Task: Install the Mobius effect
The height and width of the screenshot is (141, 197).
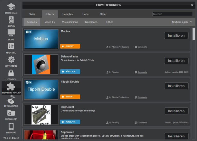Action: point(176,36)
